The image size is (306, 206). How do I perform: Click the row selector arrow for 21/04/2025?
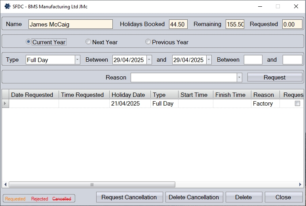tap(5, 104)
